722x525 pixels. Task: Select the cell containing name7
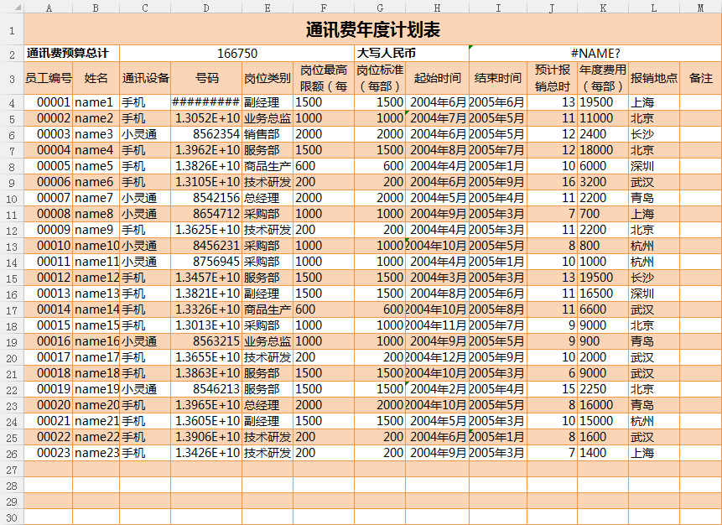96,199
